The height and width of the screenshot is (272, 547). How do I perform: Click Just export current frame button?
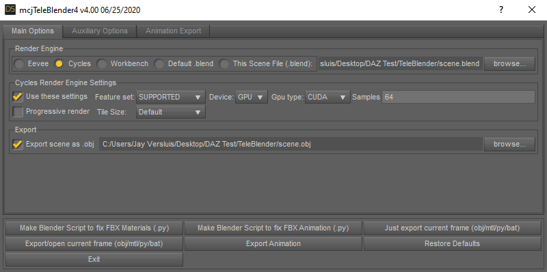452,228
